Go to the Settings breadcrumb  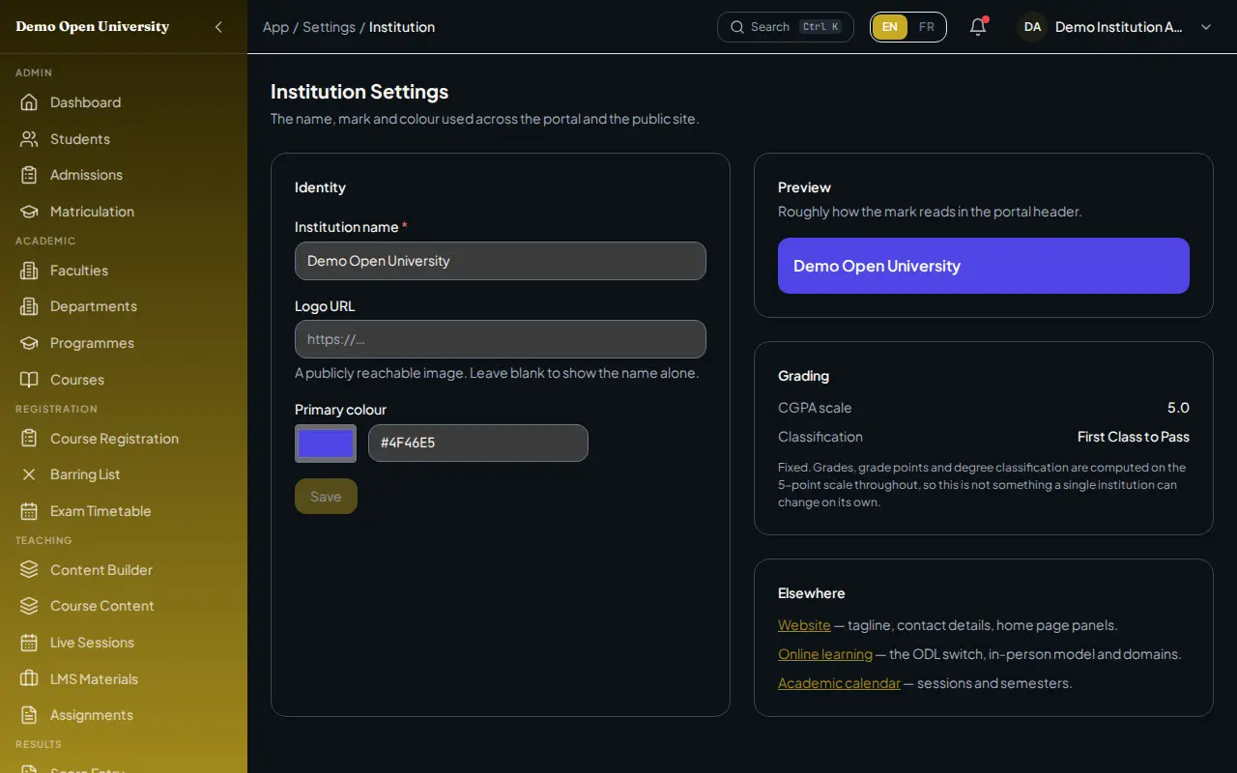pos(329,27)
